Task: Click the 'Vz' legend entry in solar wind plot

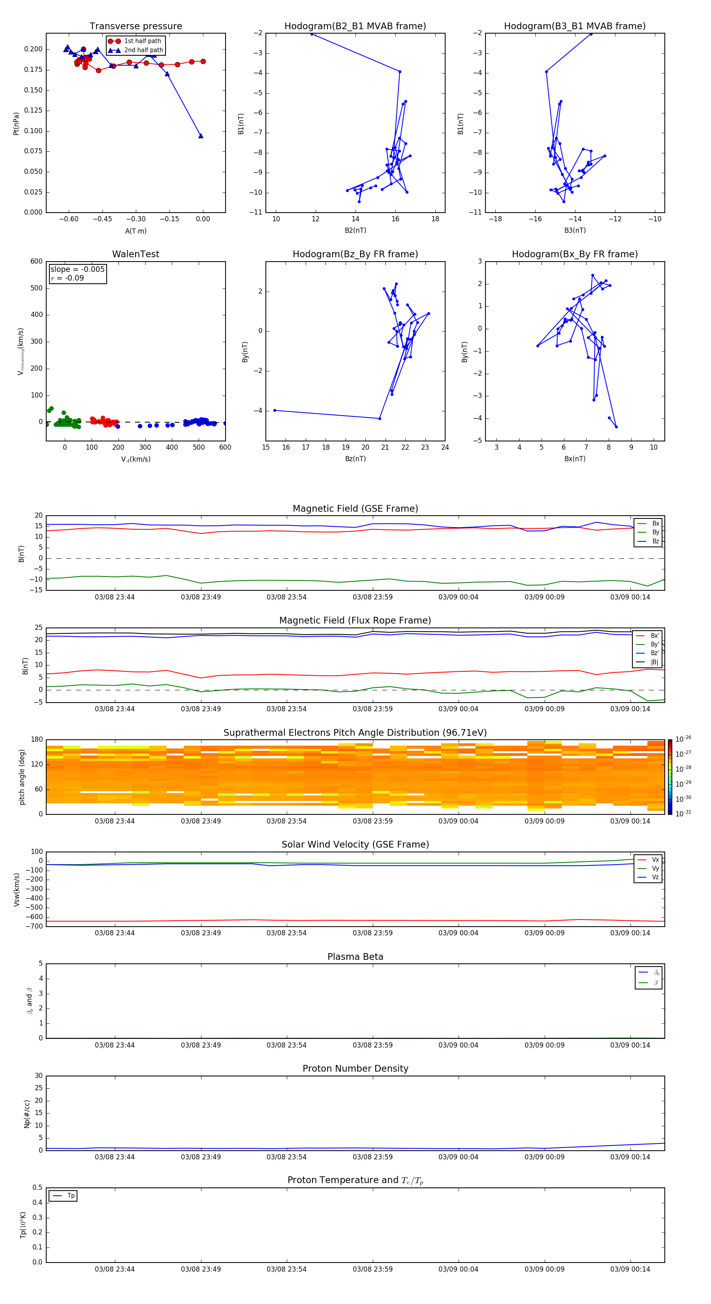Action: (648, 877)
